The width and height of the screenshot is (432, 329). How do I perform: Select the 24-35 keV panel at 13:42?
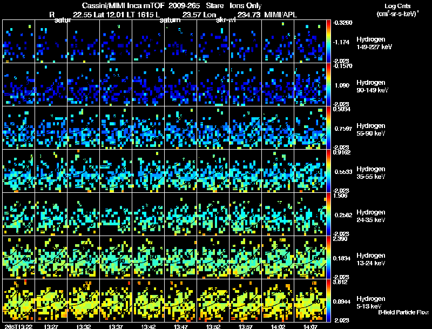148,214
